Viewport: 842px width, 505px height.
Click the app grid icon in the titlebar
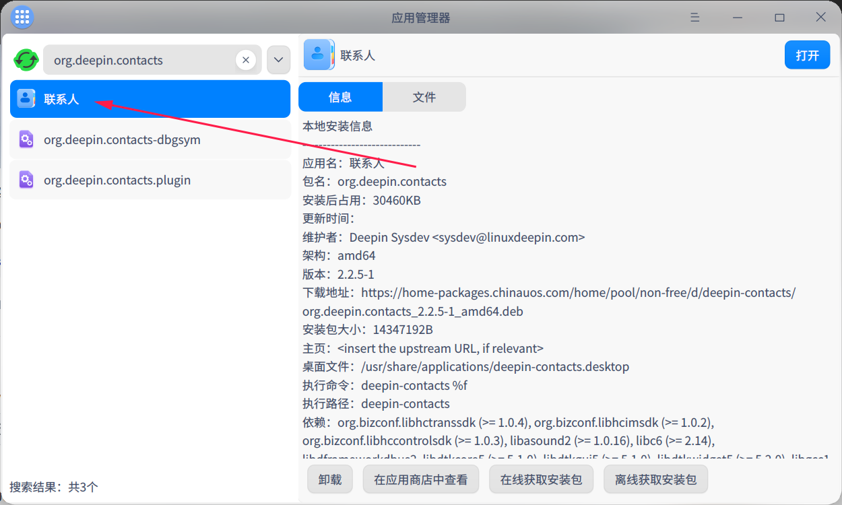click(22, 17)
